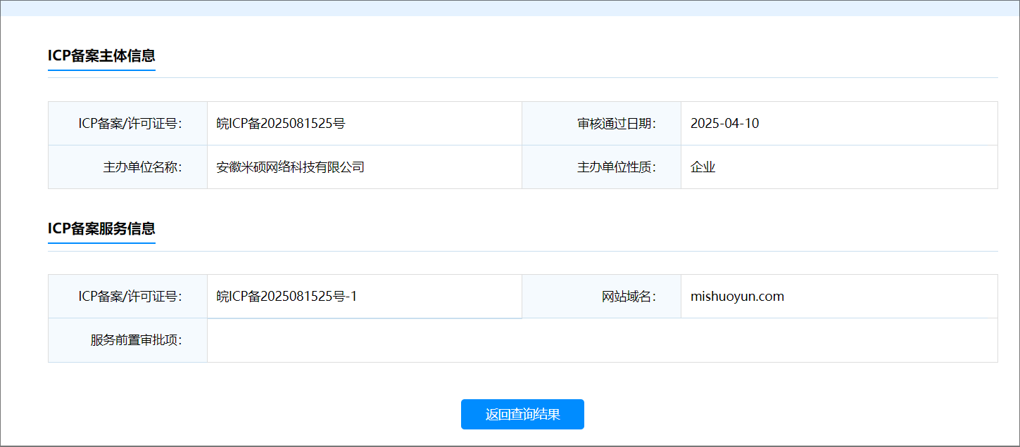This screenshot has height=447, width=1020.
Task: Click company name 安徽米硕网络科技有限公司
Action: tap(290, 167)
